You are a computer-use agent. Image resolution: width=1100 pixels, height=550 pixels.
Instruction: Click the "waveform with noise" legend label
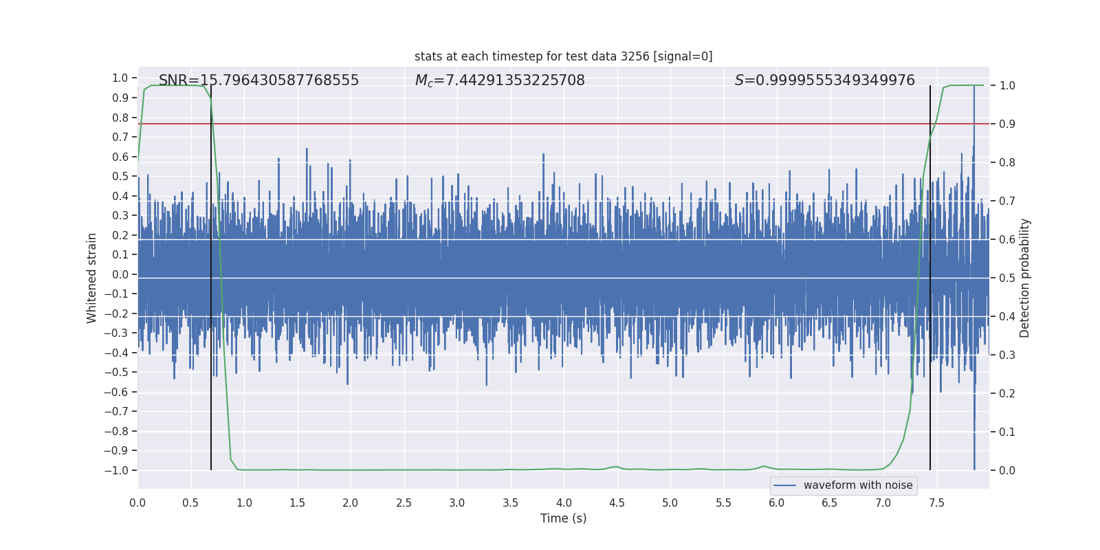click(857, 485)
